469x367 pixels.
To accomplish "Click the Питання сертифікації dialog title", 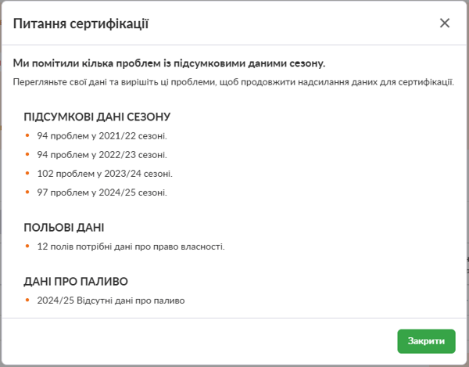I will [81, 23].
